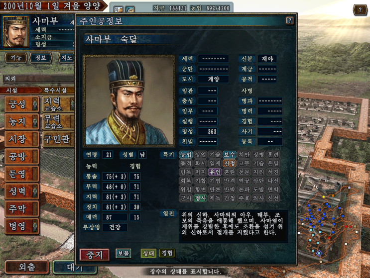Open the 보물 treasure view
The image size is (370, 278).
[x=123, y=253]
